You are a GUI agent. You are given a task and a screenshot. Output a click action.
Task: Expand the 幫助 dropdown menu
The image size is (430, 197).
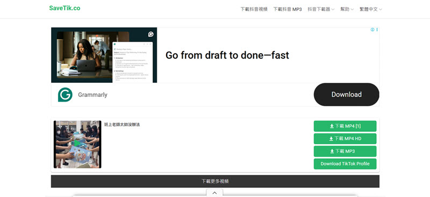tap(347, 9)
